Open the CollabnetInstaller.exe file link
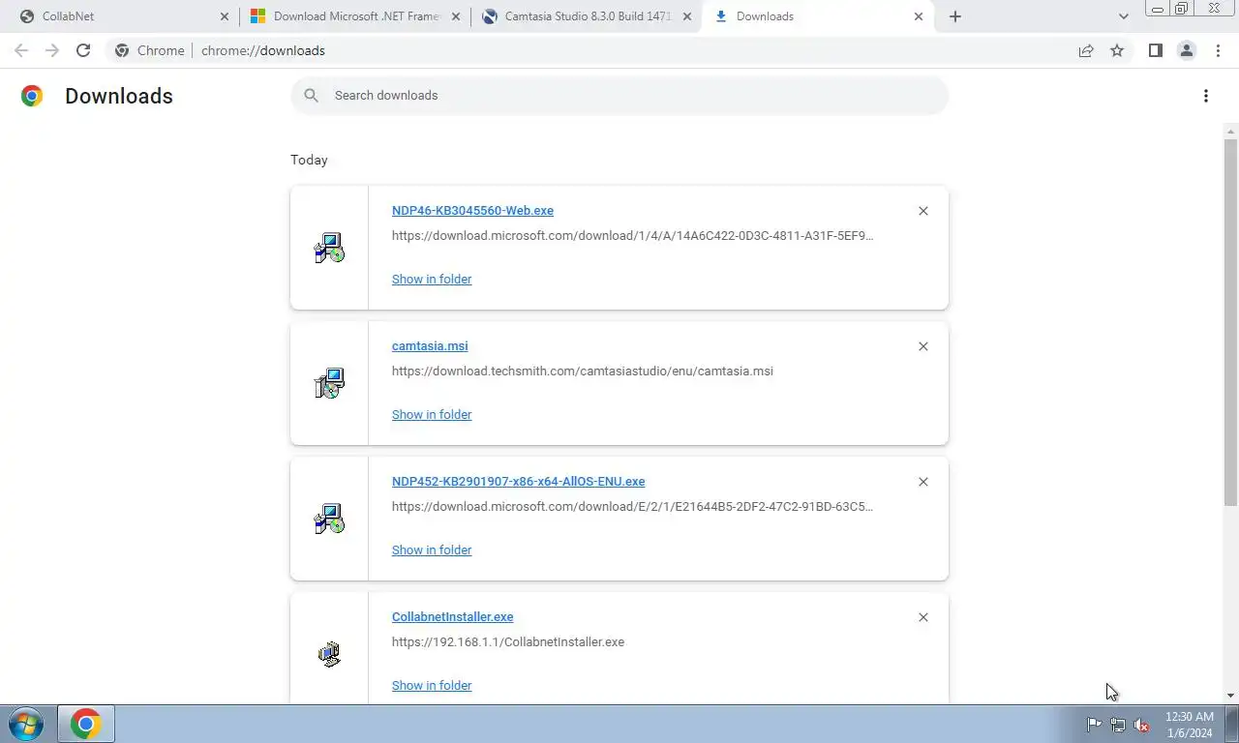Image resolution: width=1239 pixels, height=743 pixels. pyautogui.click(x=452, y=617)
